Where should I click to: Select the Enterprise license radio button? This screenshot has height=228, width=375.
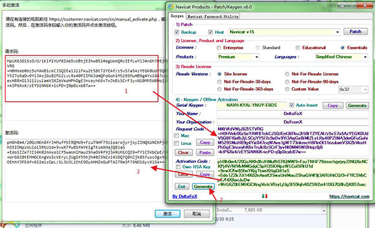219,48
